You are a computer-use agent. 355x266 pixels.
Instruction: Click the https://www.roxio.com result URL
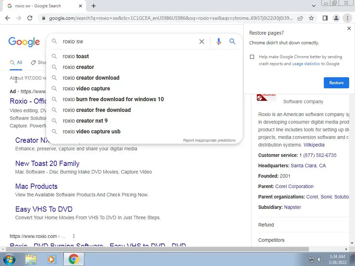coord(37,236)
